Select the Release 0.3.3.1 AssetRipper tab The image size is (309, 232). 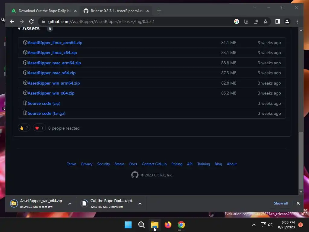pyautogui.click(x=116, y=11)
